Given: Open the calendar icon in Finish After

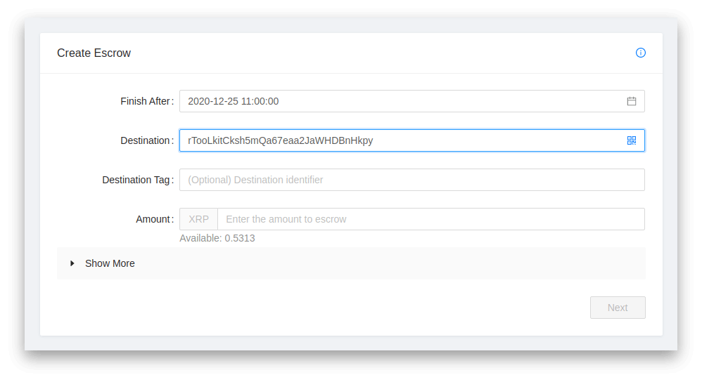Looking at the screenshot, I should pos(631,101).
